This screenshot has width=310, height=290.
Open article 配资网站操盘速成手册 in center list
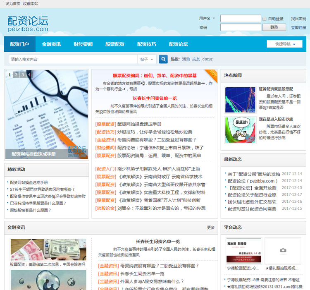pos(139,124)
